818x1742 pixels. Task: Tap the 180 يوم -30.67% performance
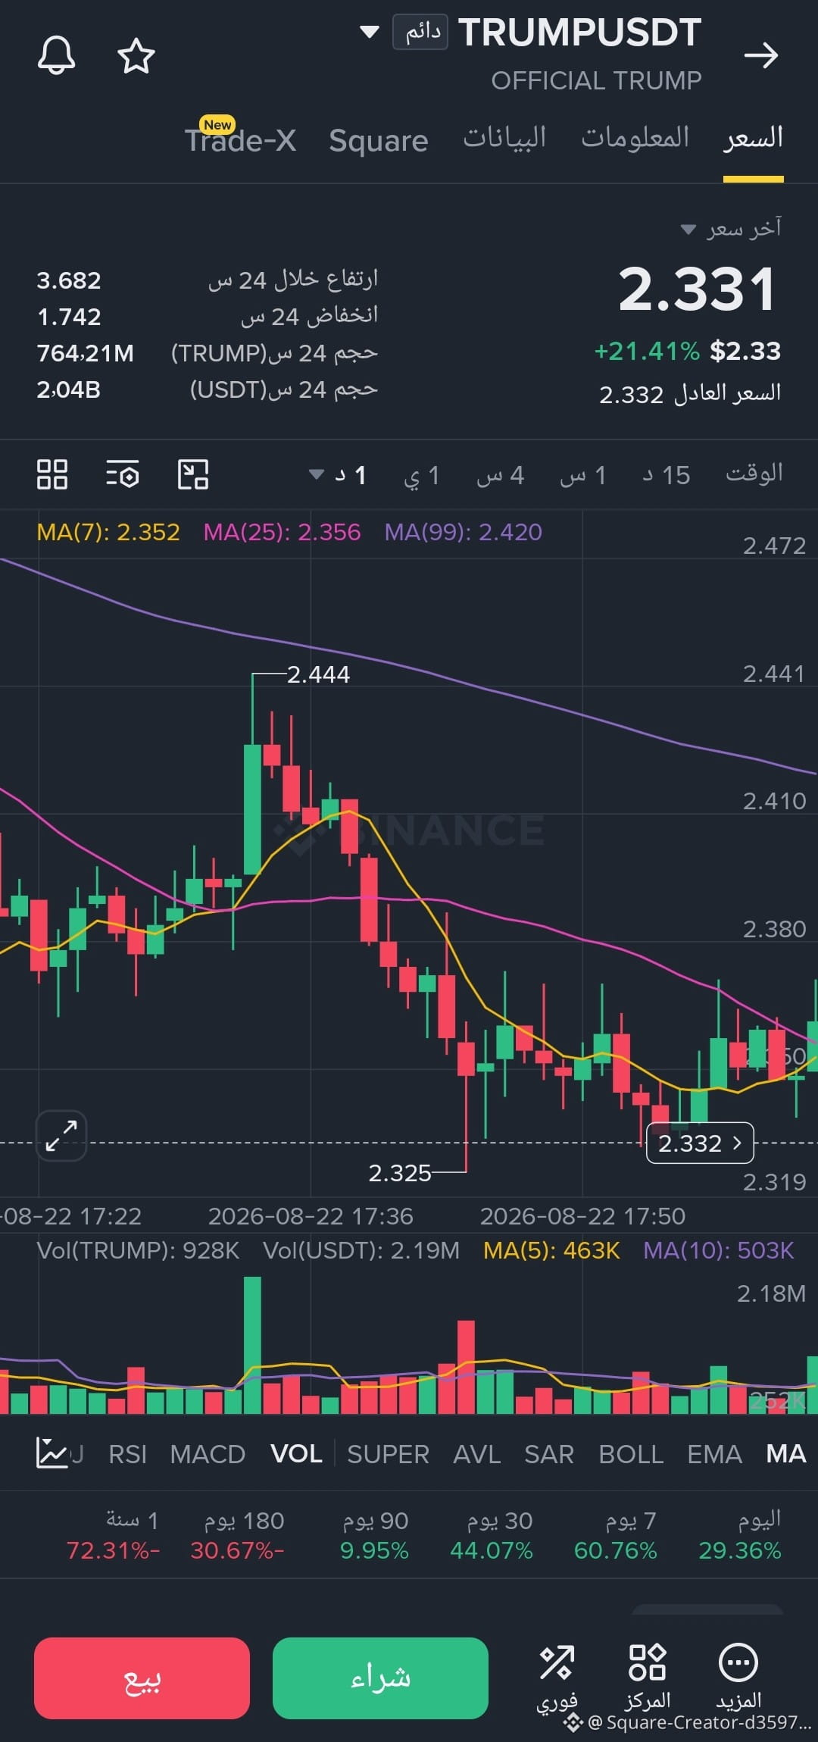pyautogui.click(x=237, y=1535)
